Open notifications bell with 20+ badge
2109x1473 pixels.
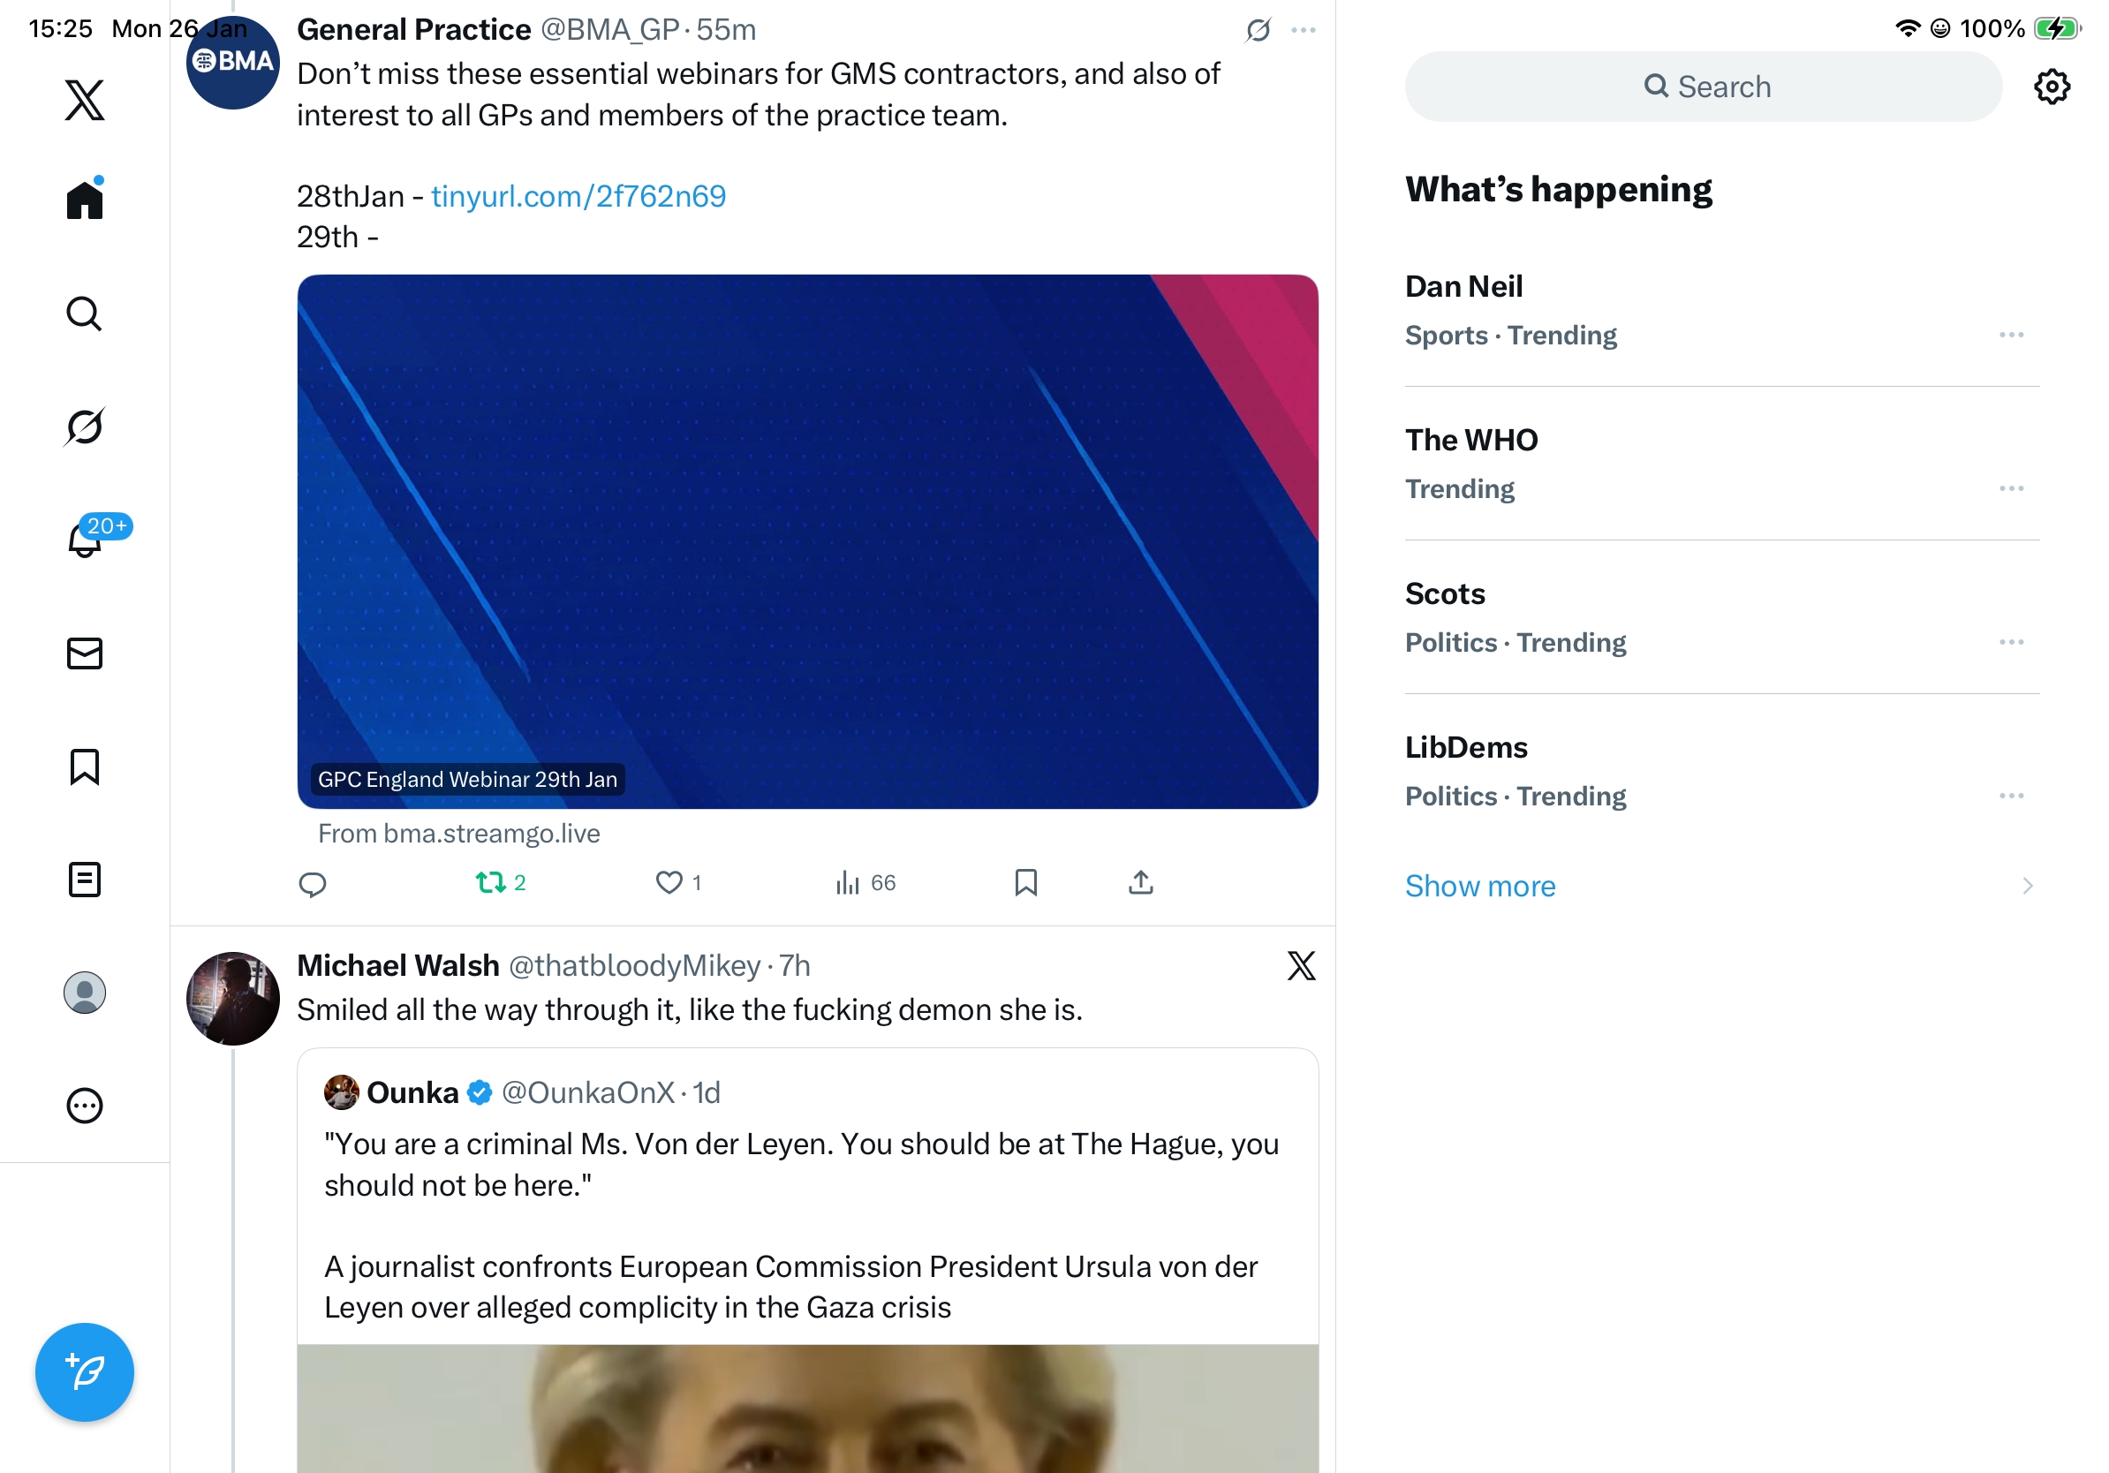click(85, 540)
